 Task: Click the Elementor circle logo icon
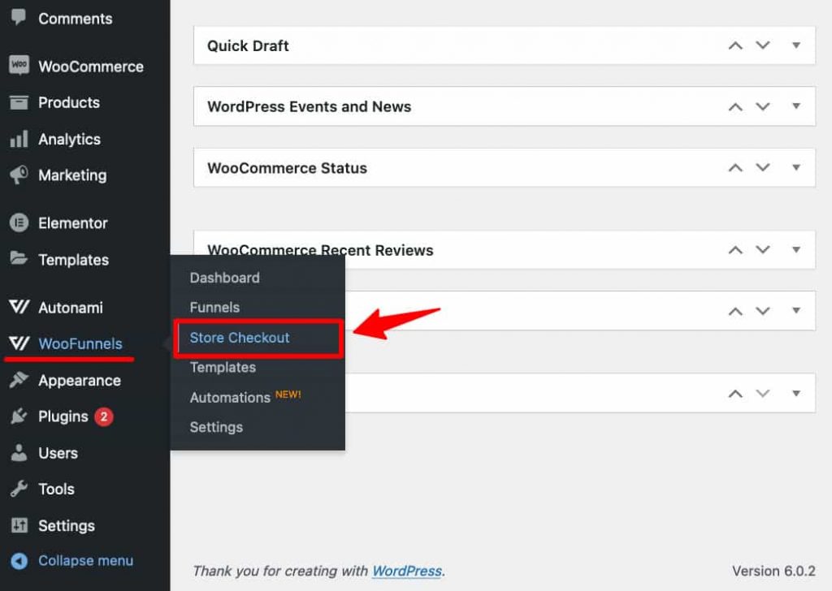coord(19,222)
